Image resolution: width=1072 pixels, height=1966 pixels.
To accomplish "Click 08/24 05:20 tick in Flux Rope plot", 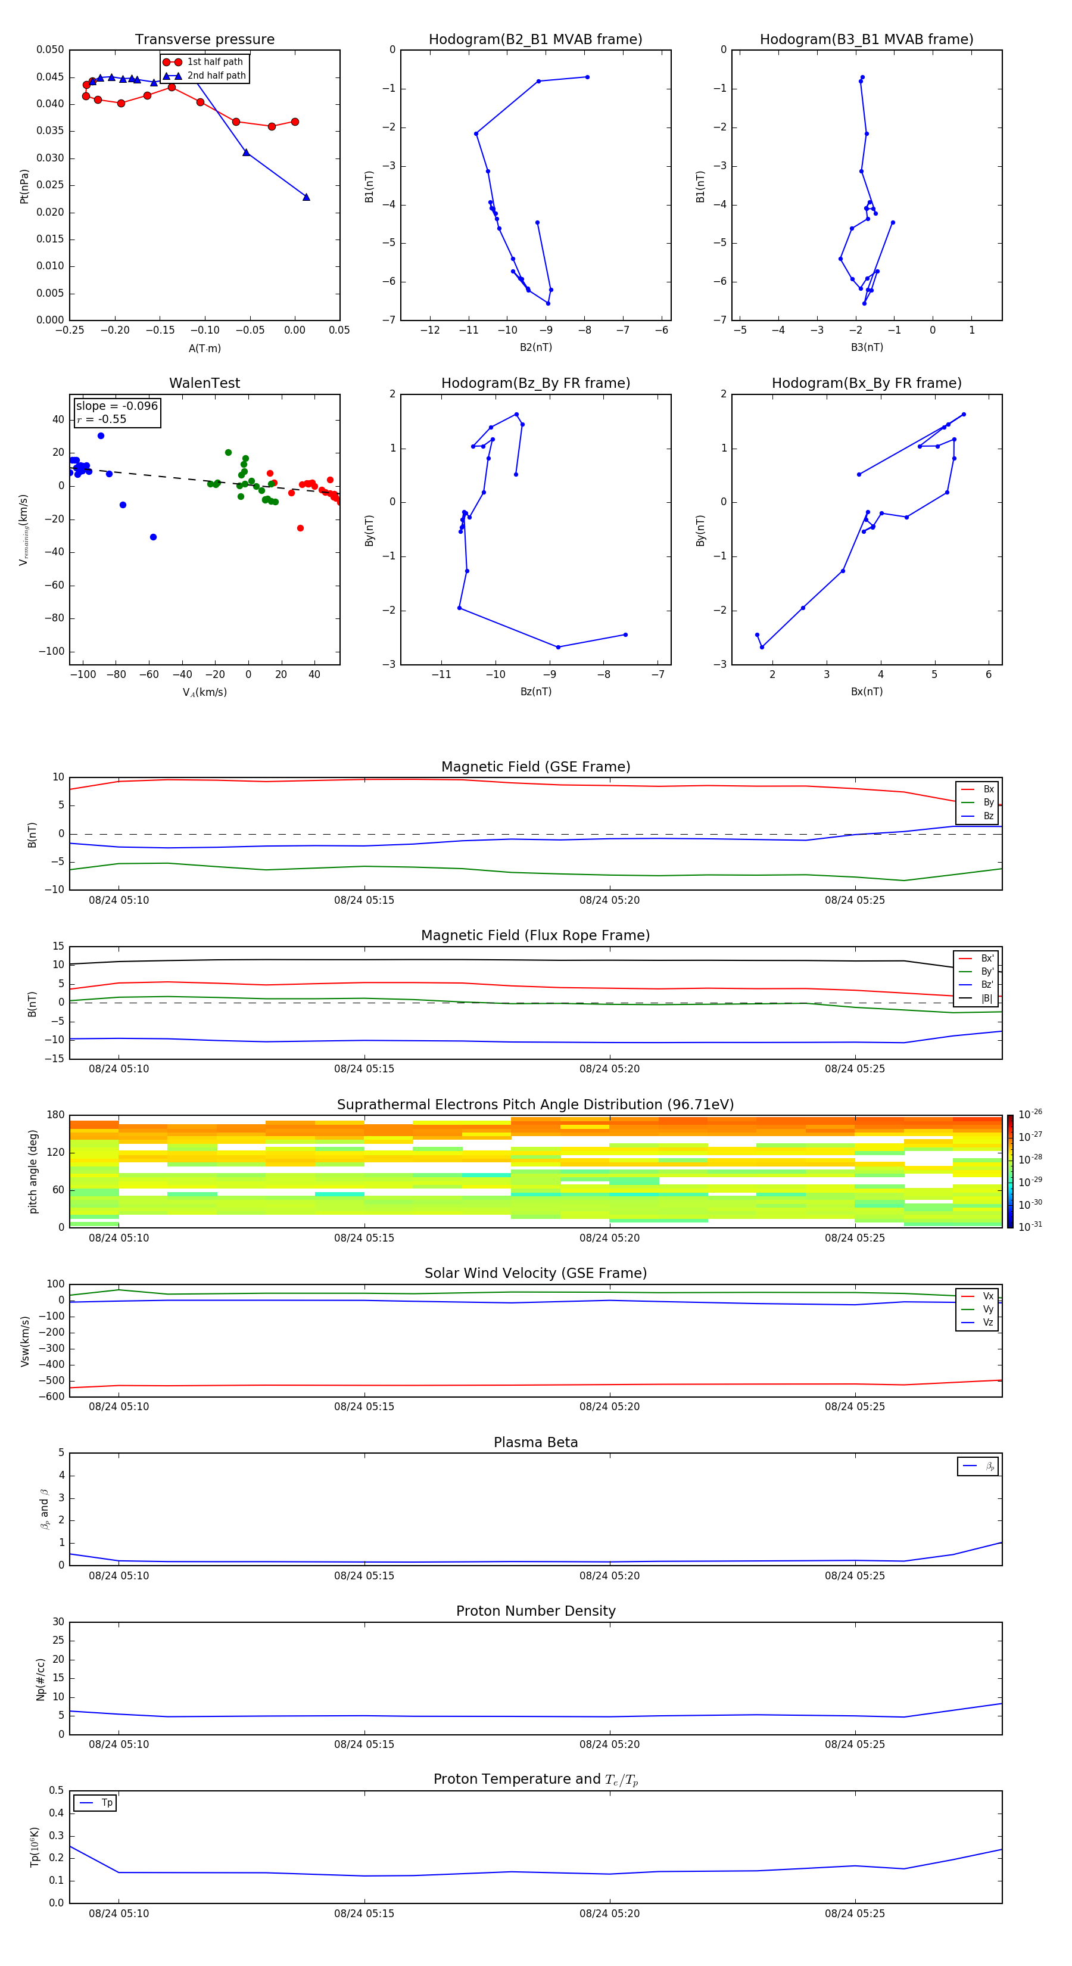I will (x=610, y=1069).
